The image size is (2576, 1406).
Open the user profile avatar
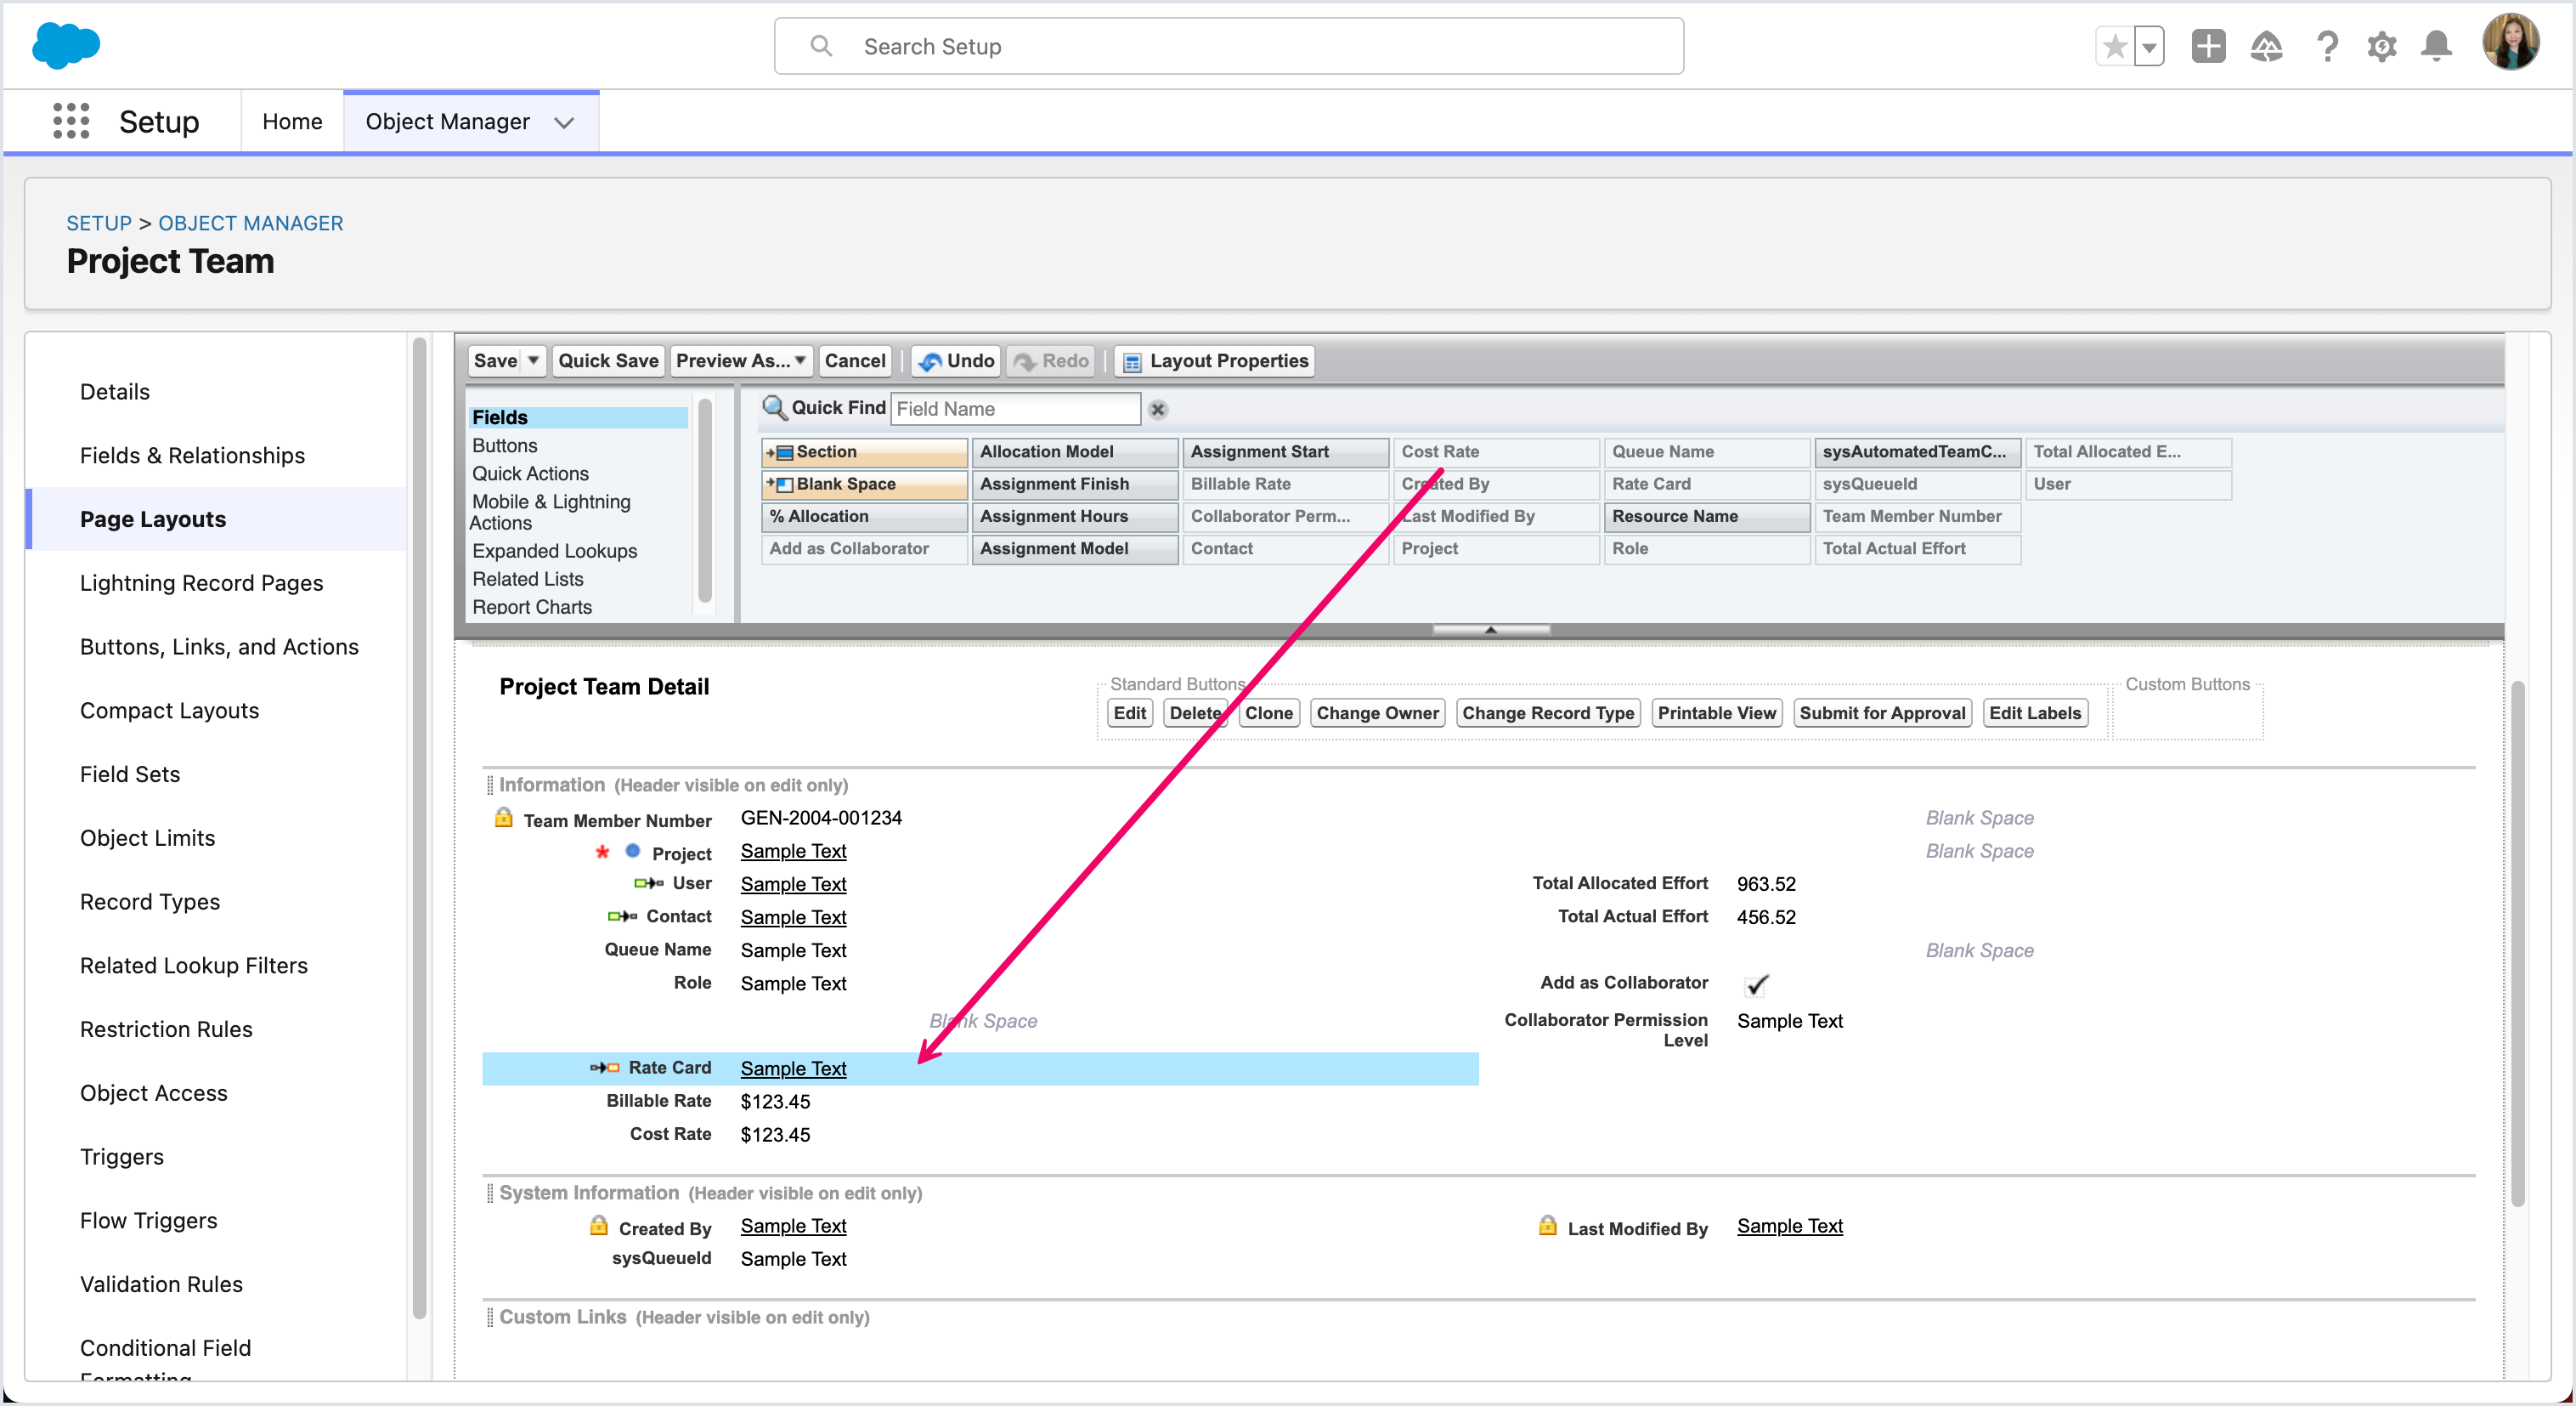pyautogui.click(x=2510, y=42)
